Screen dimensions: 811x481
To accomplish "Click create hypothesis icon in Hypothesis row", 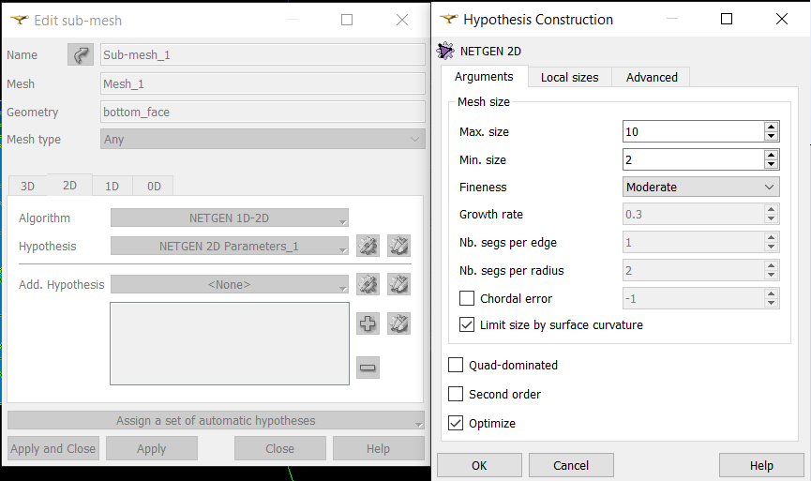I will tap(368, 246).
